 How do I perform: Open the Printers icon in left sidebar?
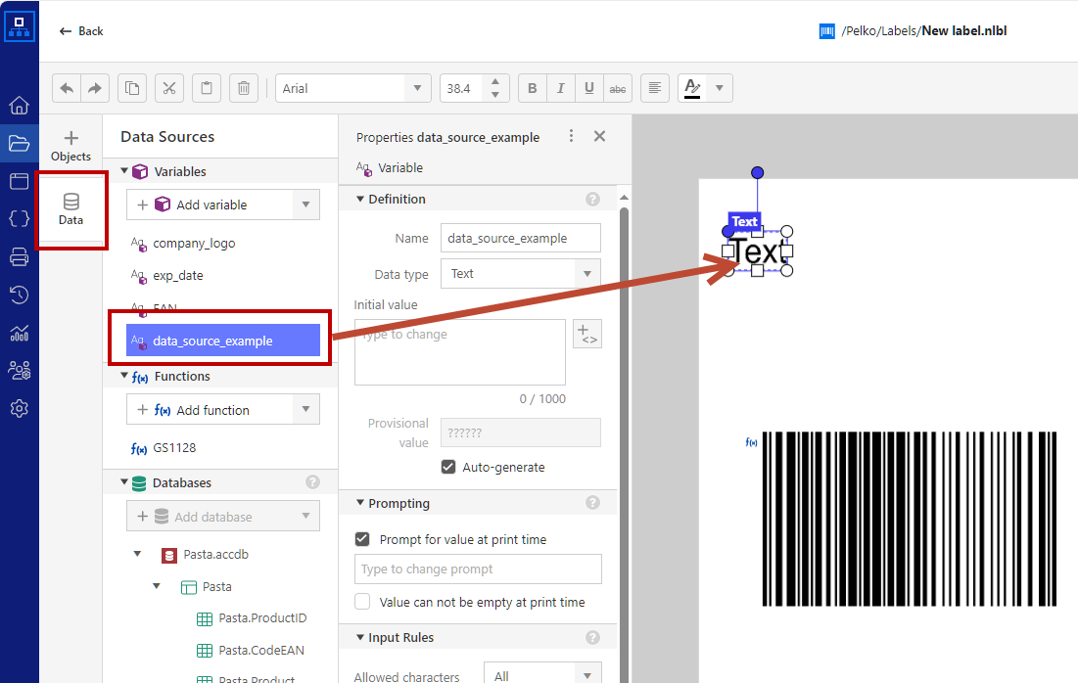[19, 257]
